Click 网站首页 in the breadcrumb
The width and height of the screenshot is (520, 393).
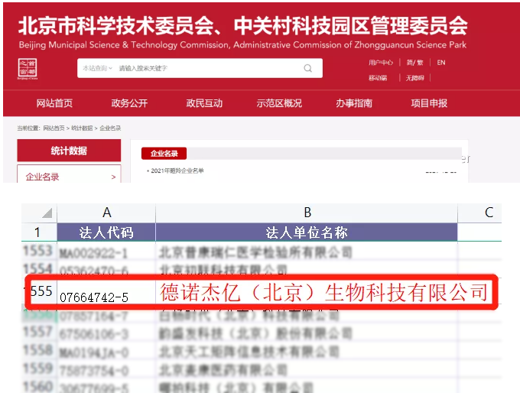[54, 128]
